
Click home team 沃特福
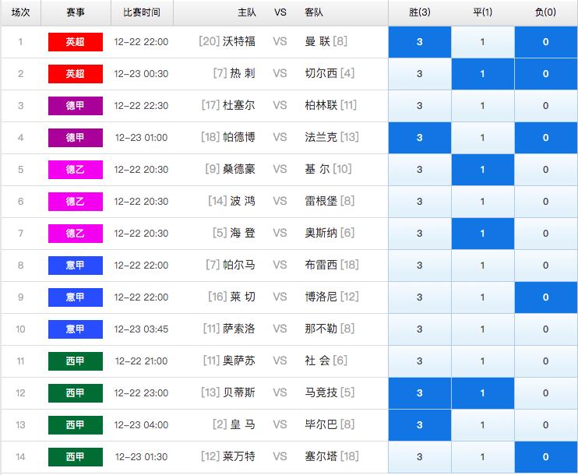(239, 41)
